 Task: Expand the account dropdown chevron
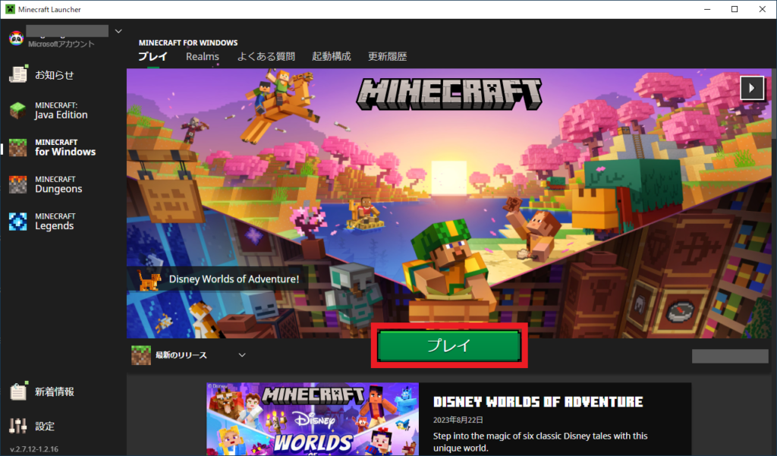pyautogui.click(x=118, y=31)
